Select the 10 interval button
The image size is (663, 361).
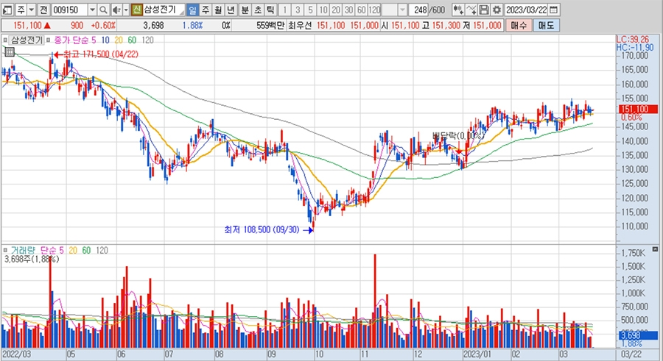coord(323,10)
